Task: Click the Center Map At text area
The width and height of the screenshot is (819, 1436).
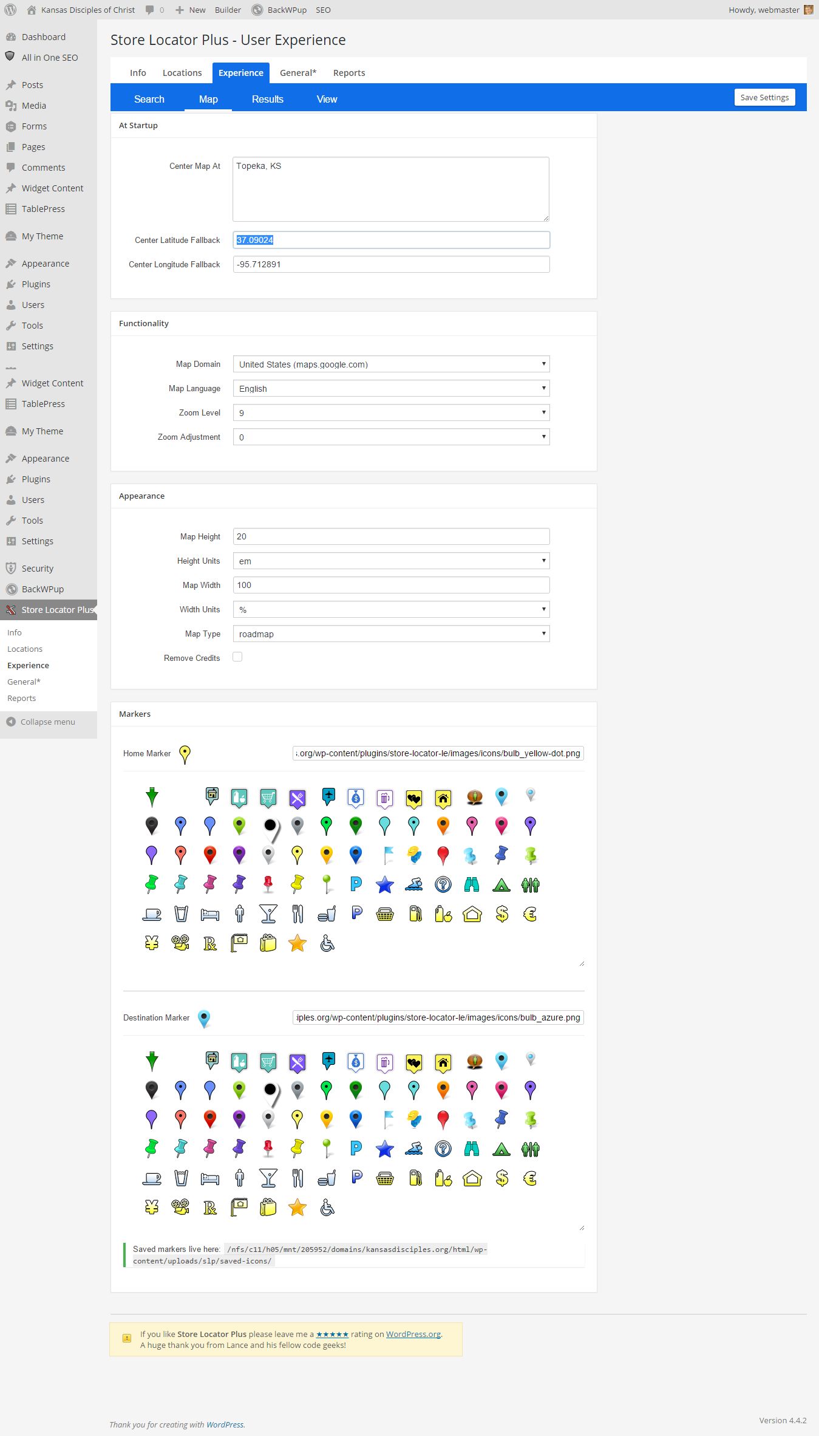Action: click(x=391, y=189)
